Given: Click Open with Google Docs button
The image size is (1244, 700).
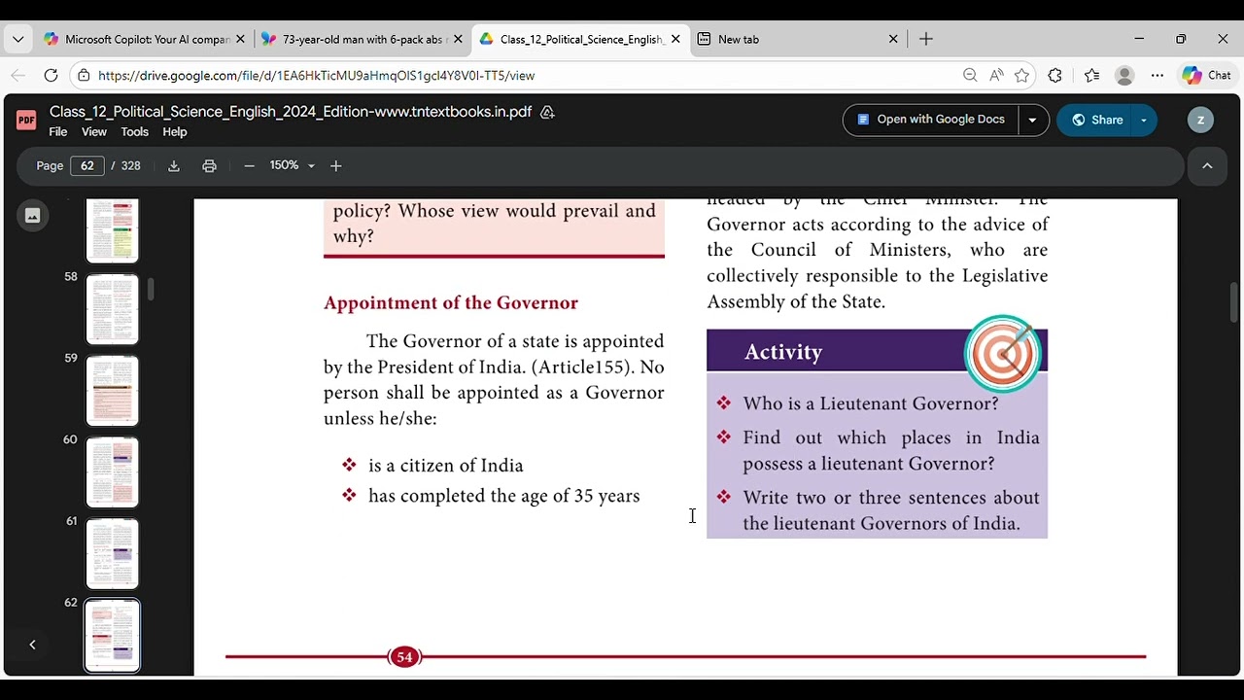Looking at the screenshot, I should 930,120.
